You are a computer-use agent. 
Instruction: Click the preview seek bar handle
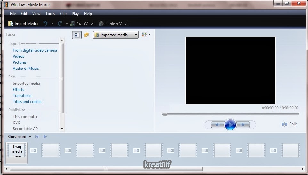pos(165,114)
